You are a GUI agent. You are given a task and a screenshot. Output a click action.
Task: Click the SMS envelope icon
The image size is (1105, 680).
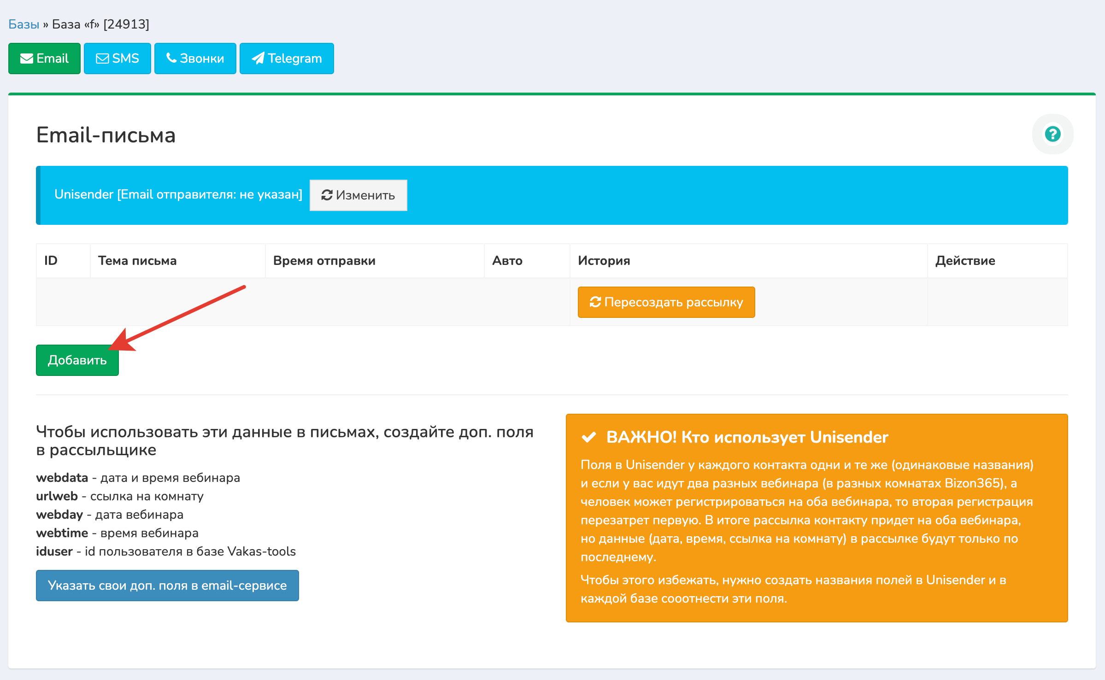point(102,59)
